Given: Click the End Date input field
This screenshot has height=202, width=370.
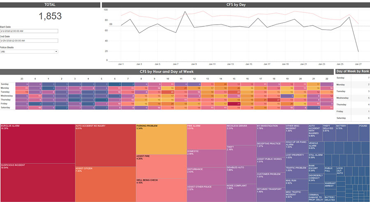Looking at the screenshot, I should (29, 41).
